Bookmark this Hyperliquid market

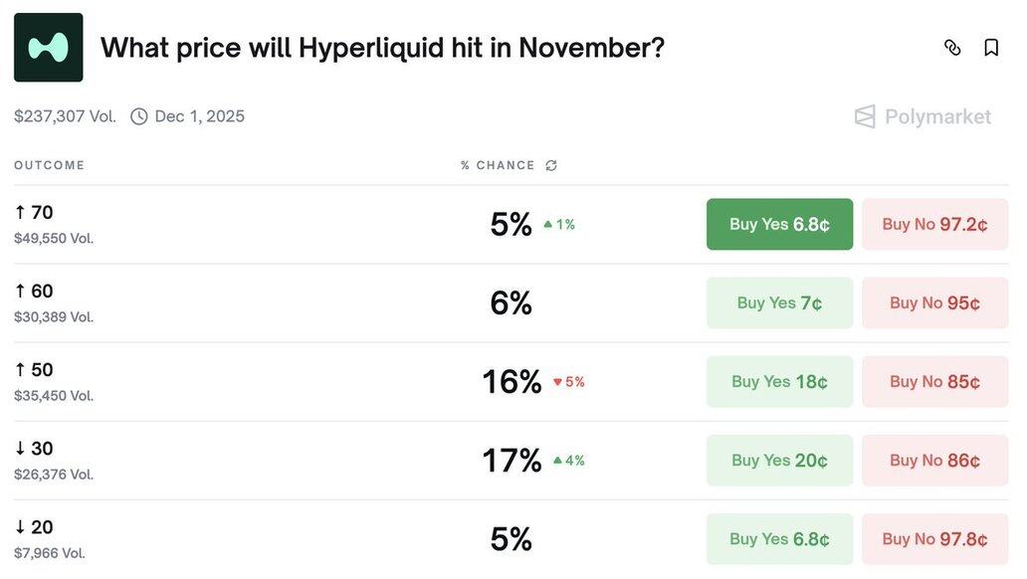click(x=991, y=48)
